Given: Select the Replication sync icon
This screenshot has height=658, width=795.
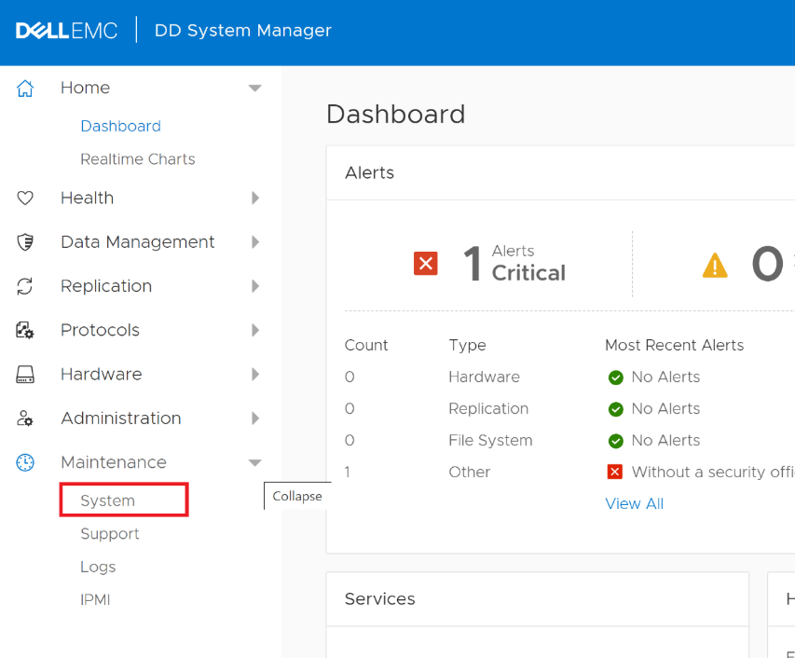Looking at the screenshot, I should click(24, 285).
